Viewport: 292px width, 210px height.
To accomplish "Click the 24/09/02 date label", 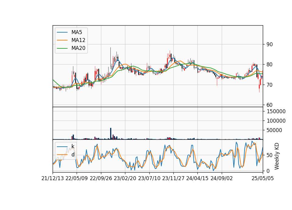I will tap(222, 179).
